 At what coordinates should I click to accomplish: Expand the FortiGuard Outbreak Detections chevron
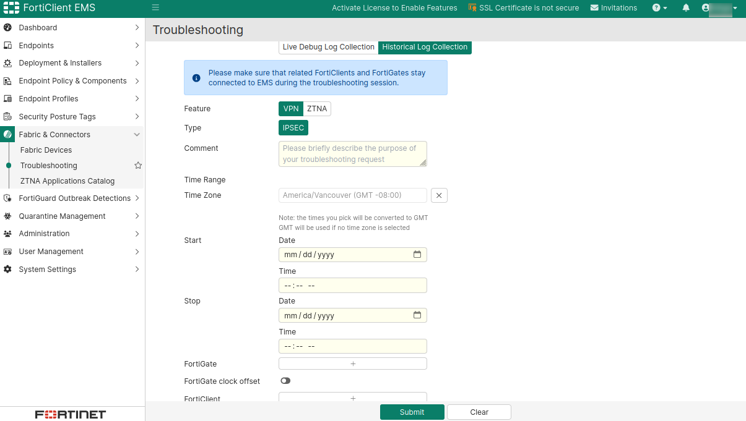pos(137,198)
